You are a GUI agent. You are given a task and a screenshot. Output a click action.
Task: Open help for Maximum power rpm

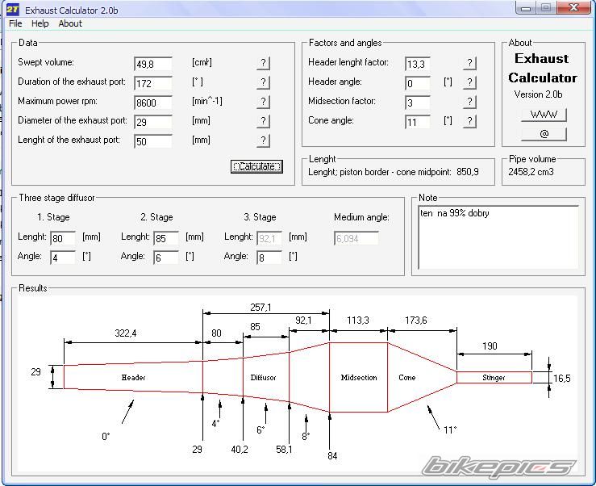[263, 102]
